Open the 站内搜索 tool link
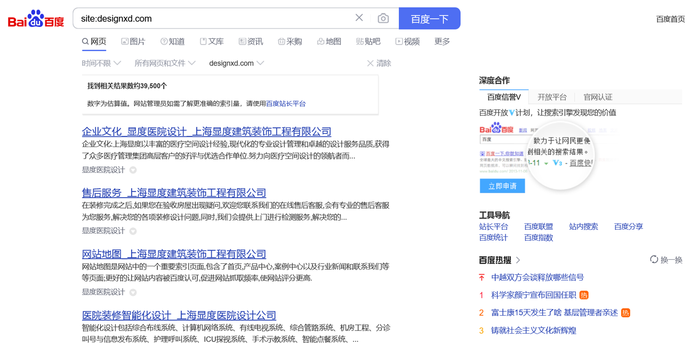This screenshot has height=343, width=698. coord(584,227)
